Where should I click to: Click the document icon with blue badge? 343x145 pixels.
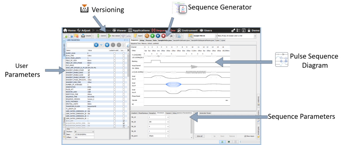click(x=71, y=35)
